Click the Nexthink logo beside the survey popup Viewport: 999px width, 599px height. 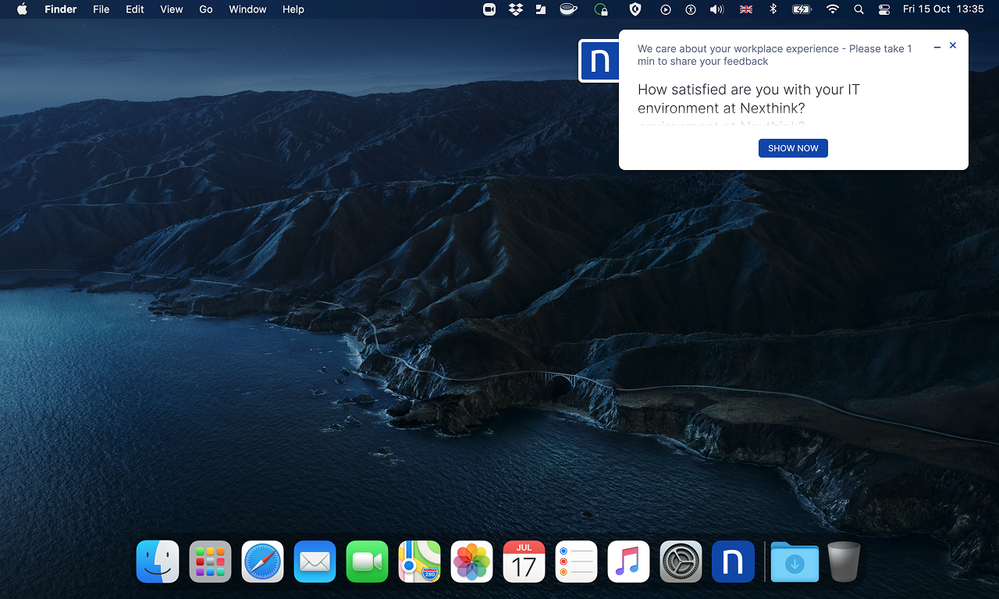[x=599, y=61]
